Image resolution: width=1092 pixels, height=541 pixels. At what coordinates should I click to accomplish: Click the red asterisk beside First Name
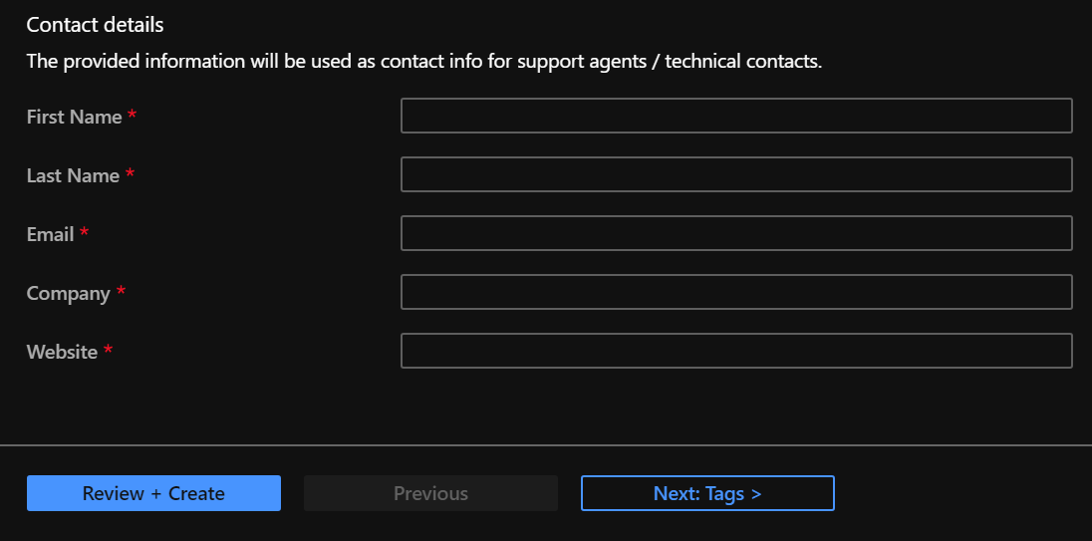pyautogui.click(x=133, y=115)
